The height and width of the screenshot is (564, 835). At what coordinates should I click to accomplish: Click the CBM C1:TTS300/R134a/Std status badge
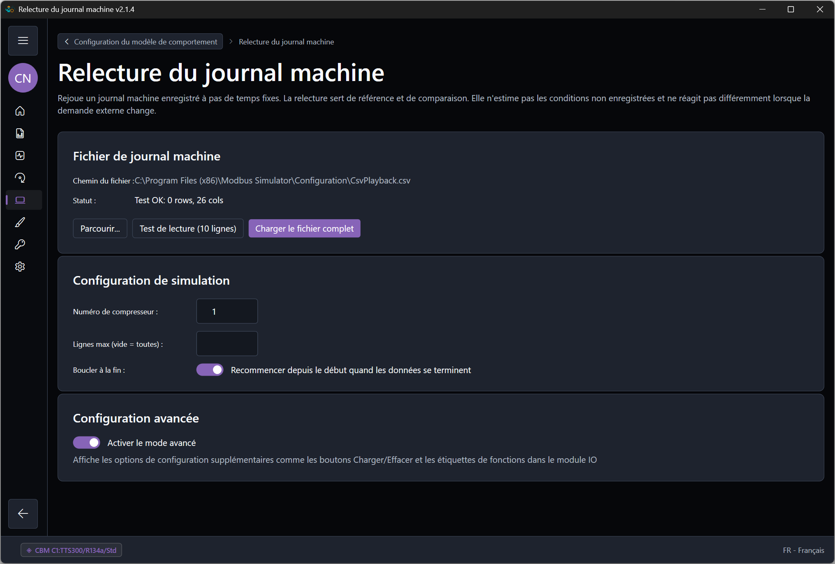coord(72,550)
